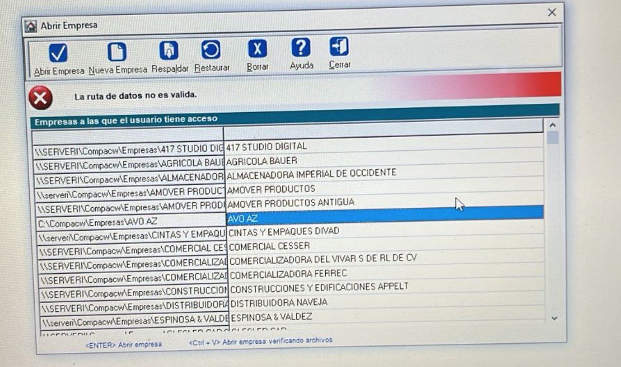Click the red error X icon
The image size is (621, 367).
click(40, 98)
